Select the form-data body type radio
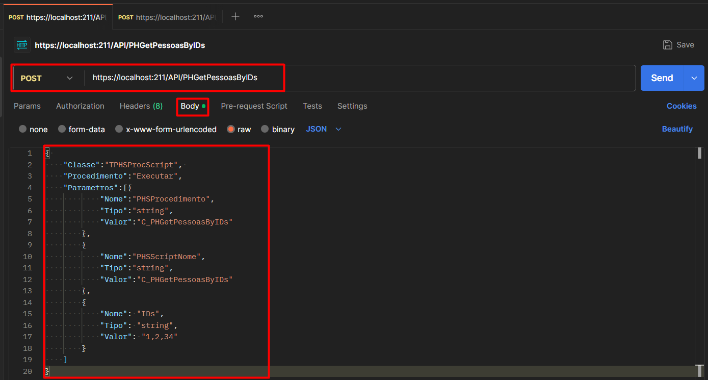The height and width of the screenshot is (380, 708). (62, 129)
